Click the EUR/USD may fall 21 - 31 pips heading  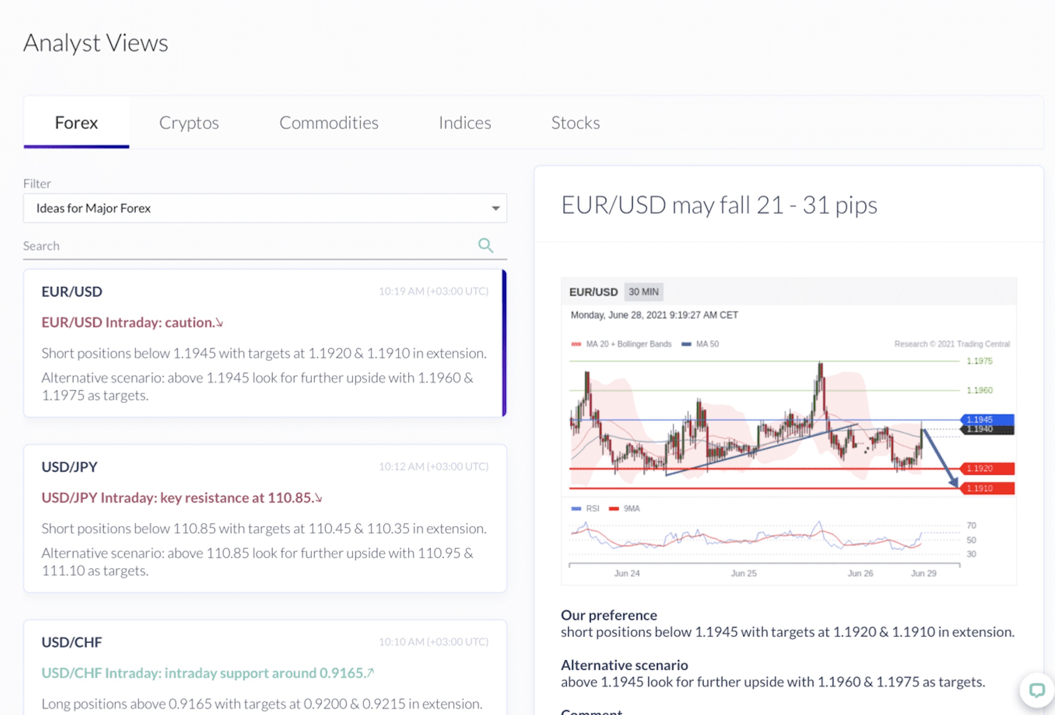(x=719, y=205)
